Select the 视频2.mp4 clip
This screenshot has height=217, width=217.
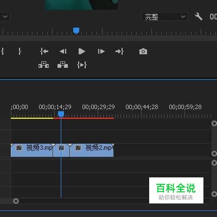pos(92,150)
